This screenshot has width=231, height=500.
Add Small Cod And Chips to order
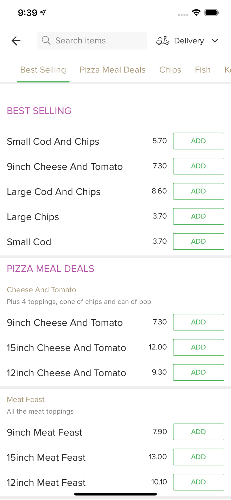tap(198, 141)
